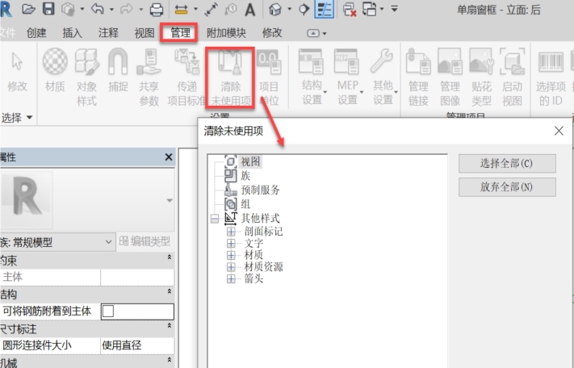
Task: Click Select by ID (选择项的ID)
Action: point(551,77)
